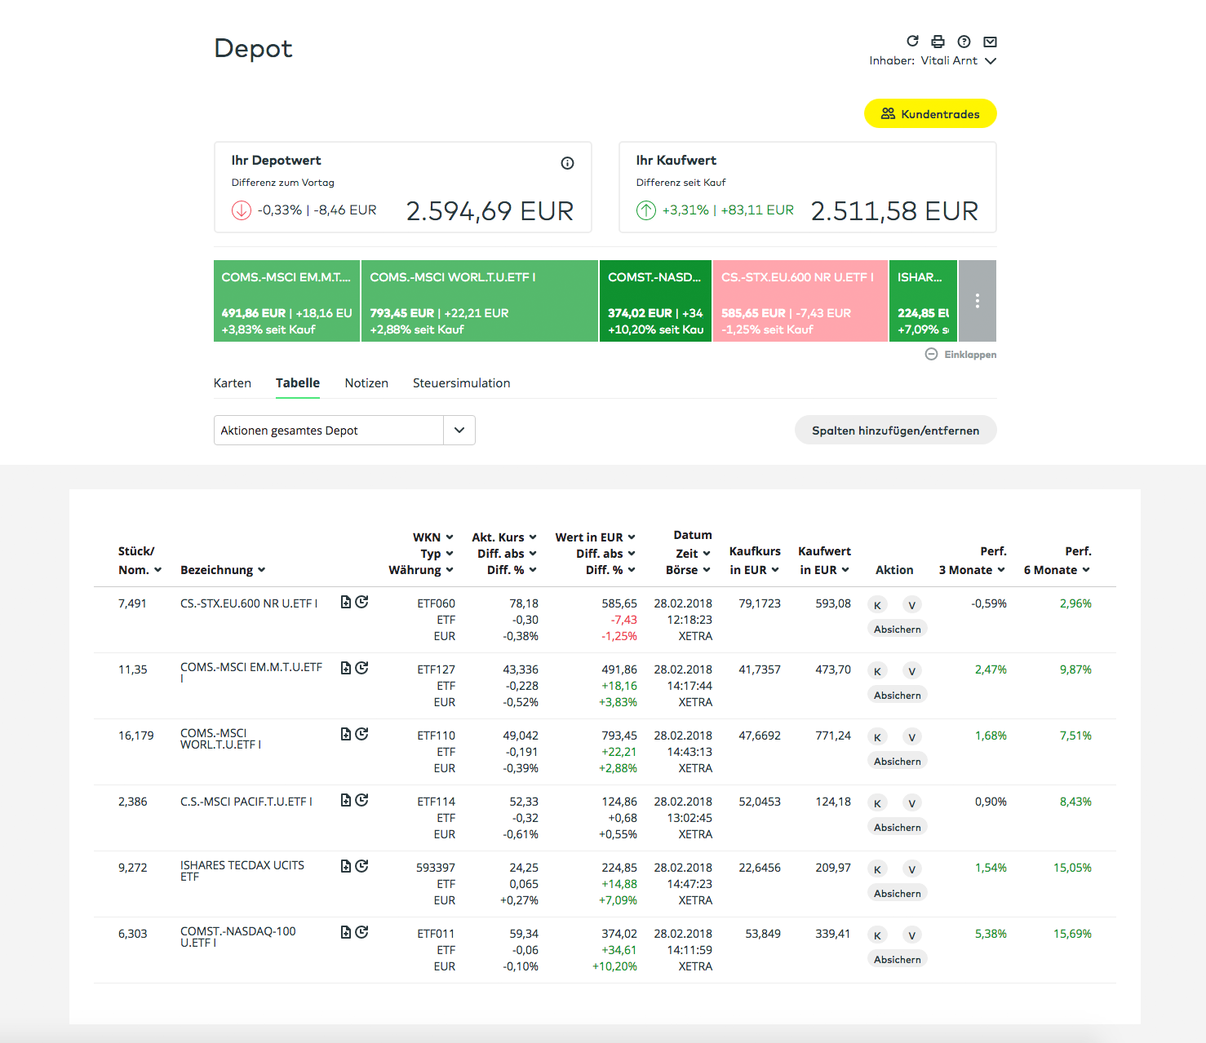Sort by Stück/Nom. column

140,561
